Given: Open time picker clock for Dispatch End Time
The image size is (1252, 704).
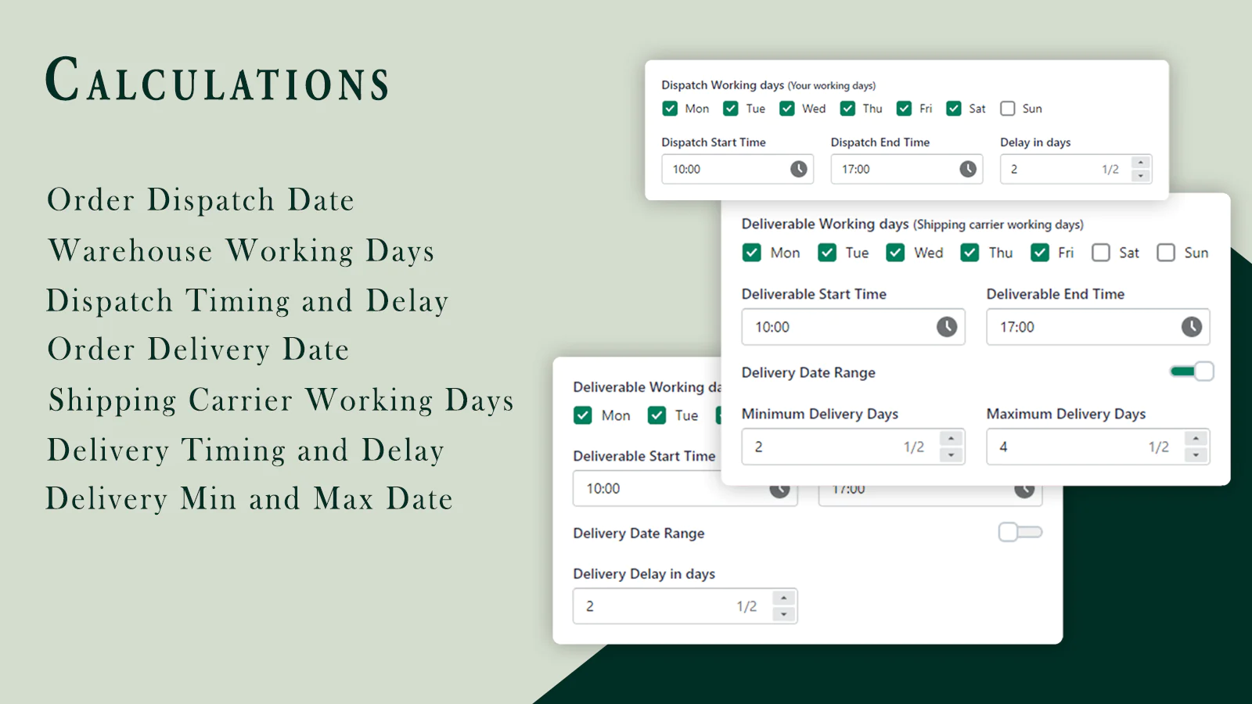Looking at the screenshot, I should pos(968,169).
